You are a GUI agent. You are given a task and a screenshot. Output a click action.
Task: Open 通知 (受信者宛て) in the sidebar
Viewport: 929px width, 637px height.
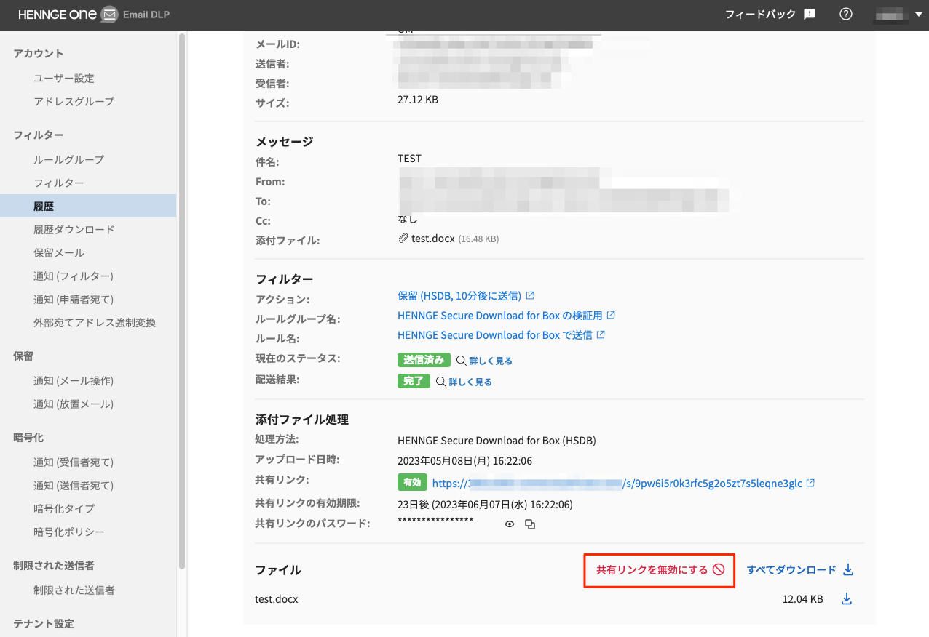(x=74, y=462)
